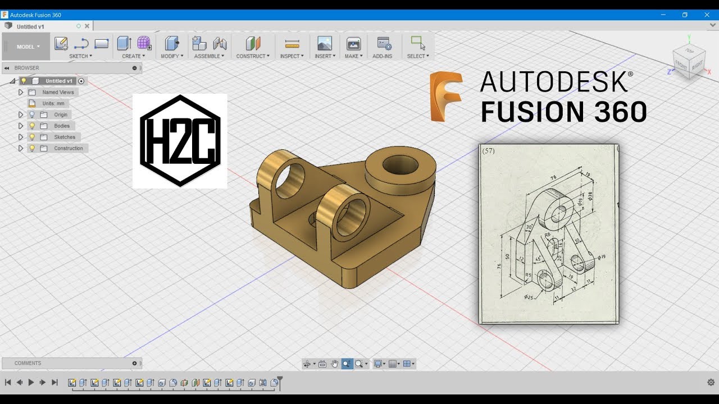The width and height of the screenshot is (719, 404).
Task: Click the activate component radio button
Action: point(81,81)
